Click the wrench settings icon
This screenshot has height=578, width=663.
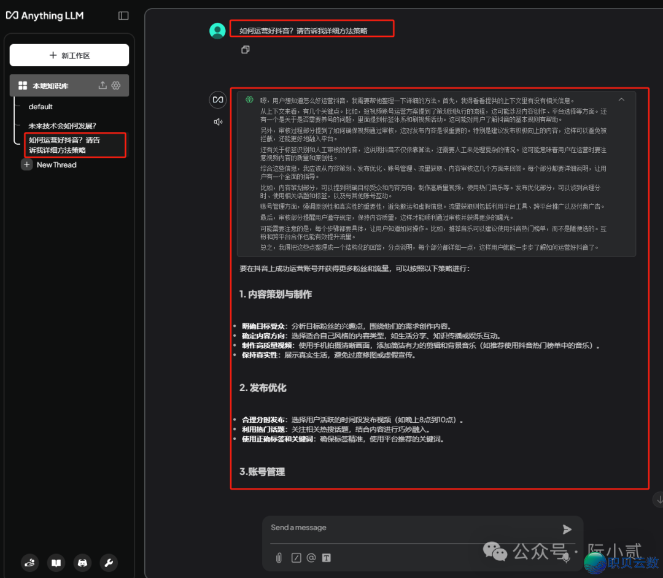point(109,563)
